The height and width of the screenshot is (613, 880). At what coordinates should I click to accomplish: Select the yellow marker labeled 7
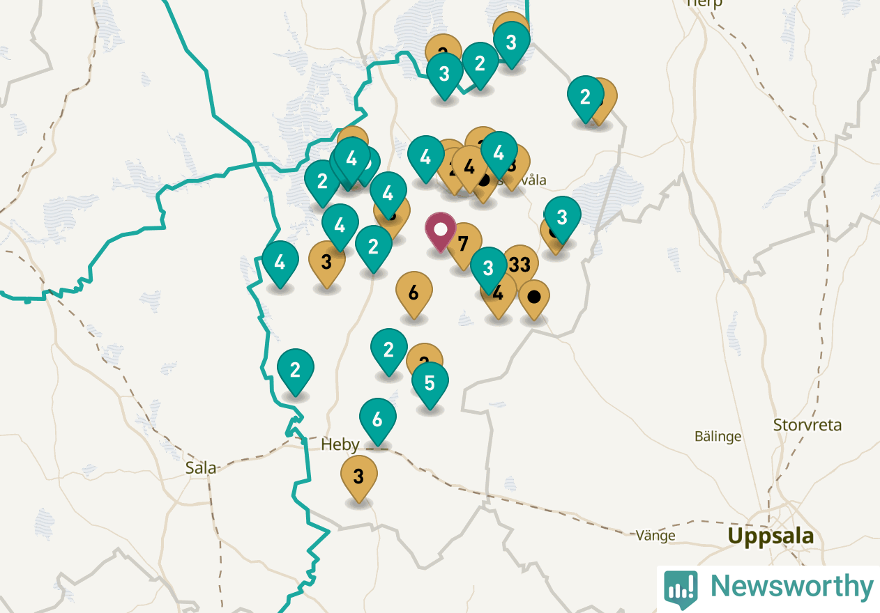[x=464, y=245]
